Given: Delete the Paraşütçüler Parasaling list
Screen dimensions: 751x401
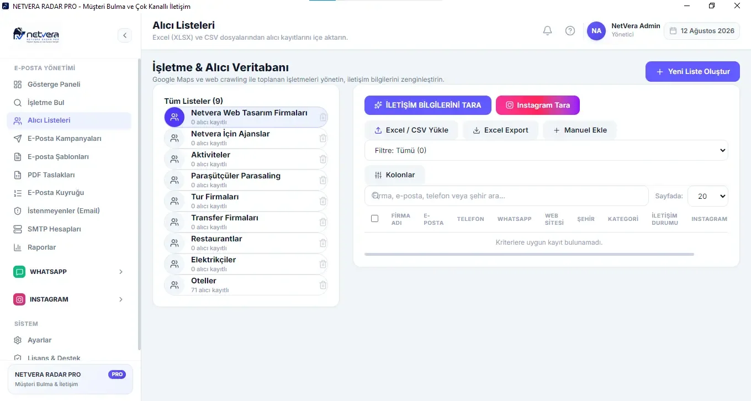Looking at the screenshot, I should click(x=323, y=180).
